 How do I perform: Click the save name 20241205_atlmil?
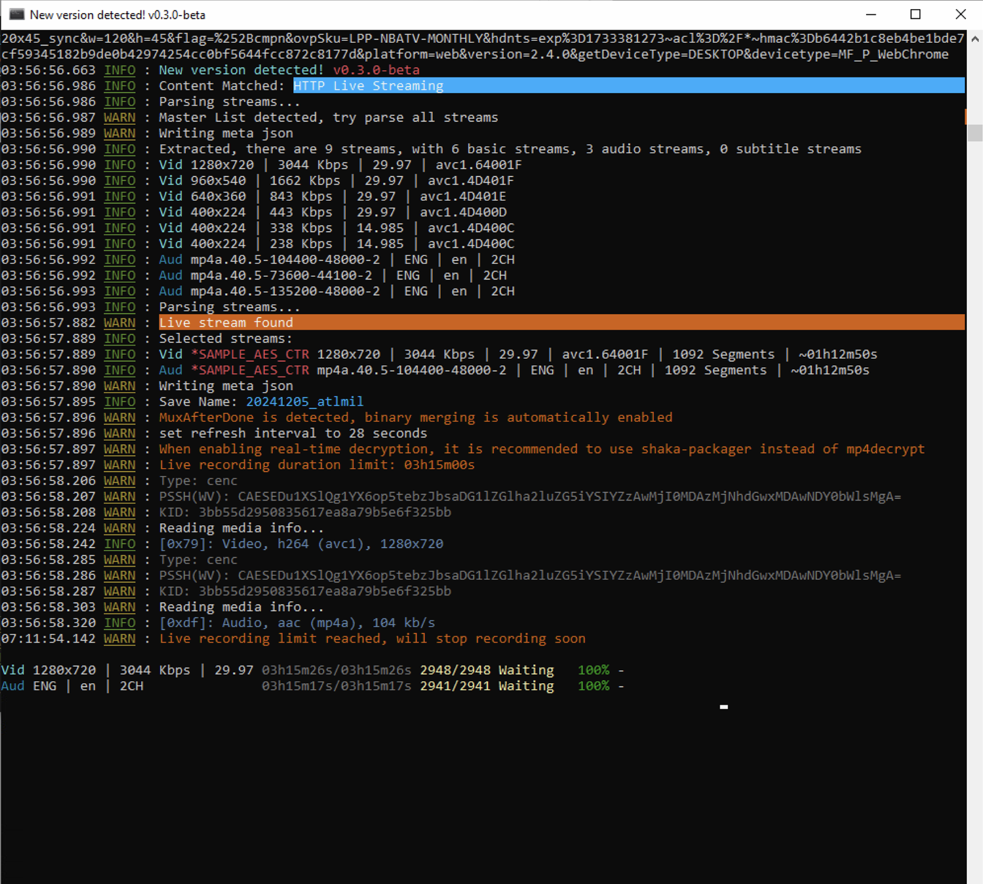tap(304, 402)
